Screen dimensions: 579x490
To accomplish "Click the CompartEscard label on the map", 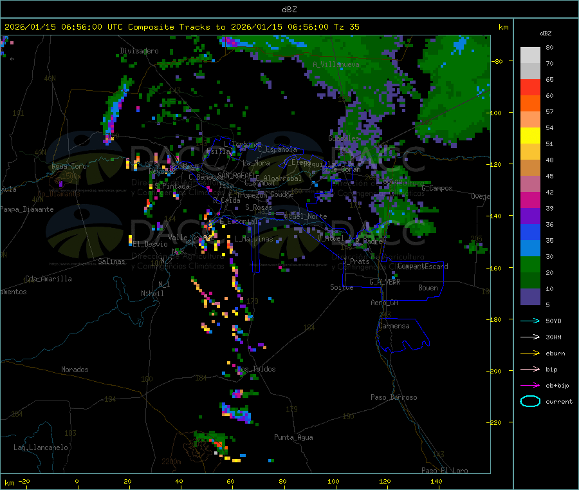I will point(423,267).
